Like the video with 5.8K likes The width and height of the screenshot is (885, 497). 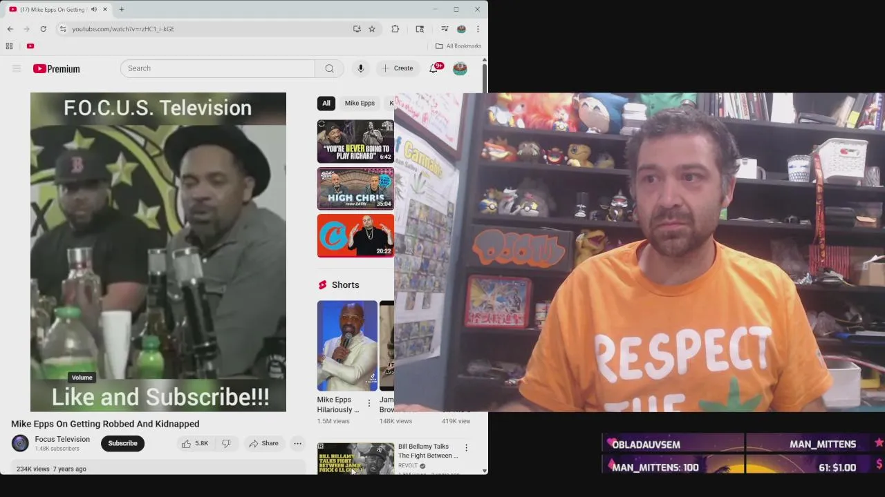(x=194, y=443)
